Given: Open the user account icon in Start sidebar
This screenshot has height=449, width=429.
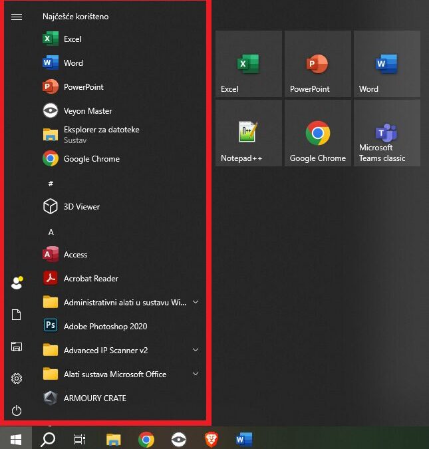Looking at the screenshot, I should [x=17, y=283].
